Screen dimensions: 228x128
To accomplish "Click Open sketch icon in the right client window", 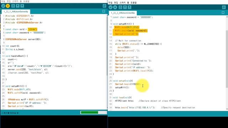I will tap(125, 7).
